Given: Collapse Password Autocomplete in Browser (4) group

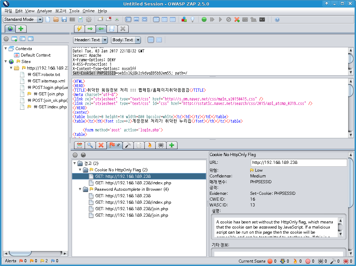Looking at the screenshot, I should click(x=80, y=189).
